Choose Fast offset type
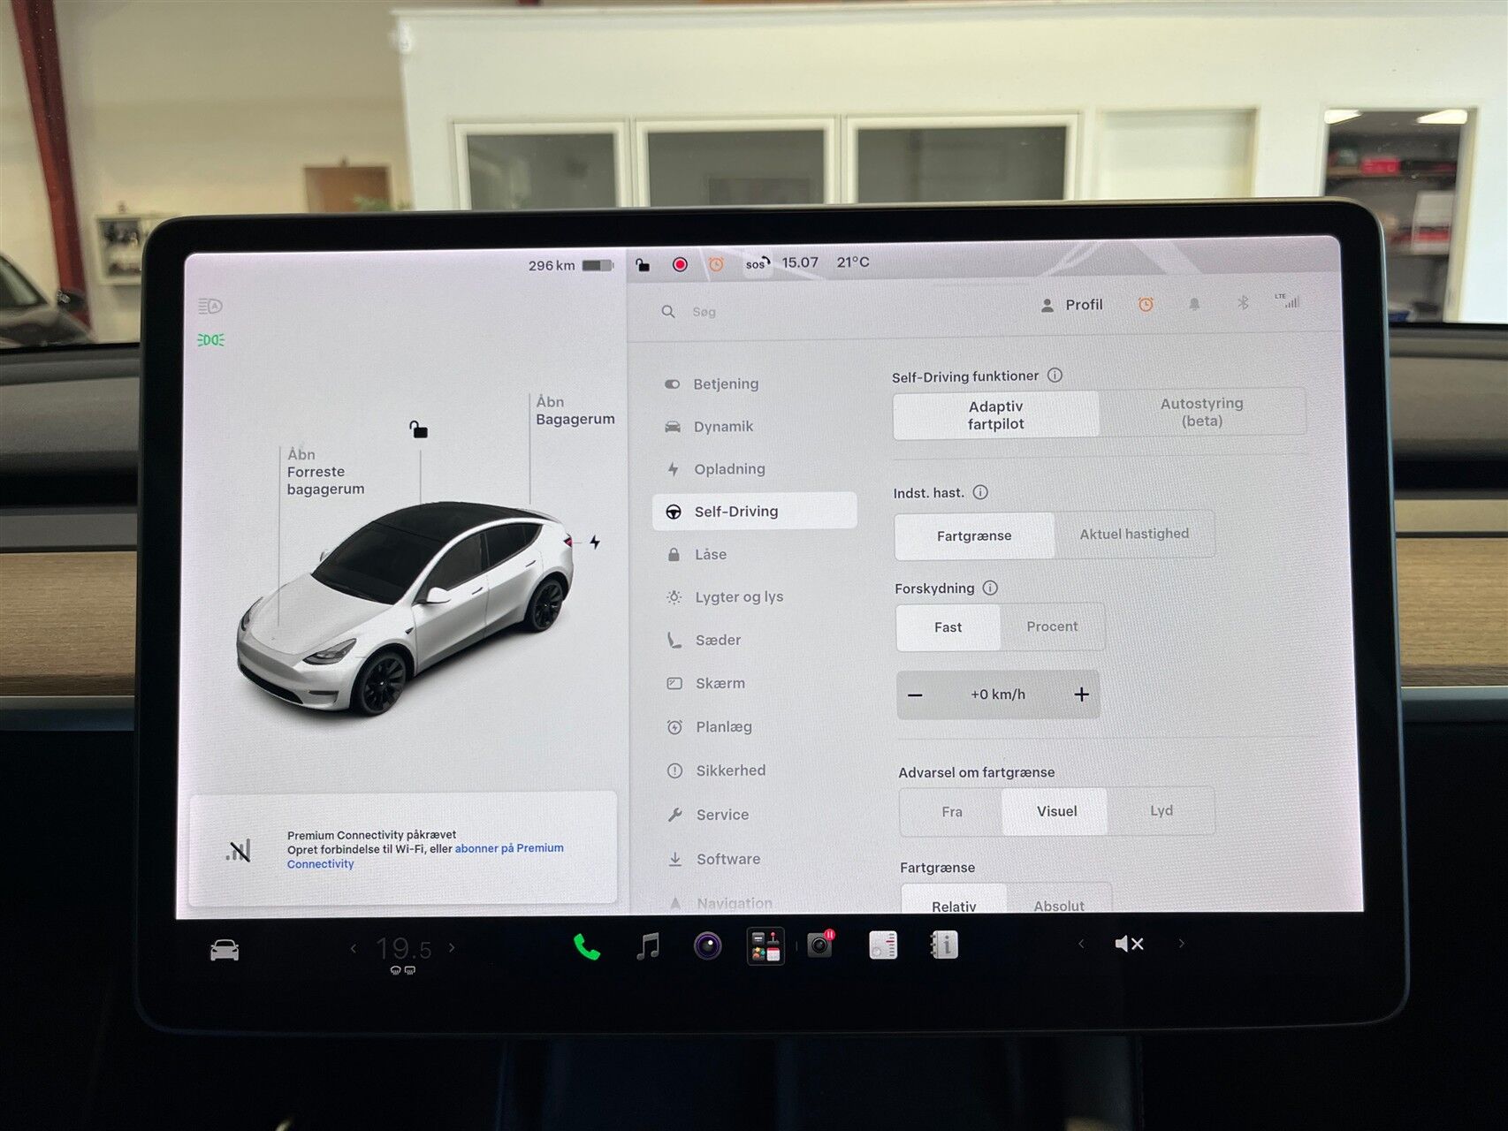Viewport: 1508px width, 1131px height. click(x=948, y=627)
